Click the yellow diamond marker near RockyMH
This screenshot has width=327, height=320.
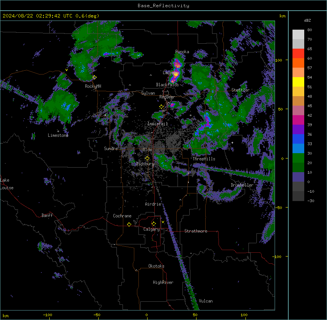(94, 77)
